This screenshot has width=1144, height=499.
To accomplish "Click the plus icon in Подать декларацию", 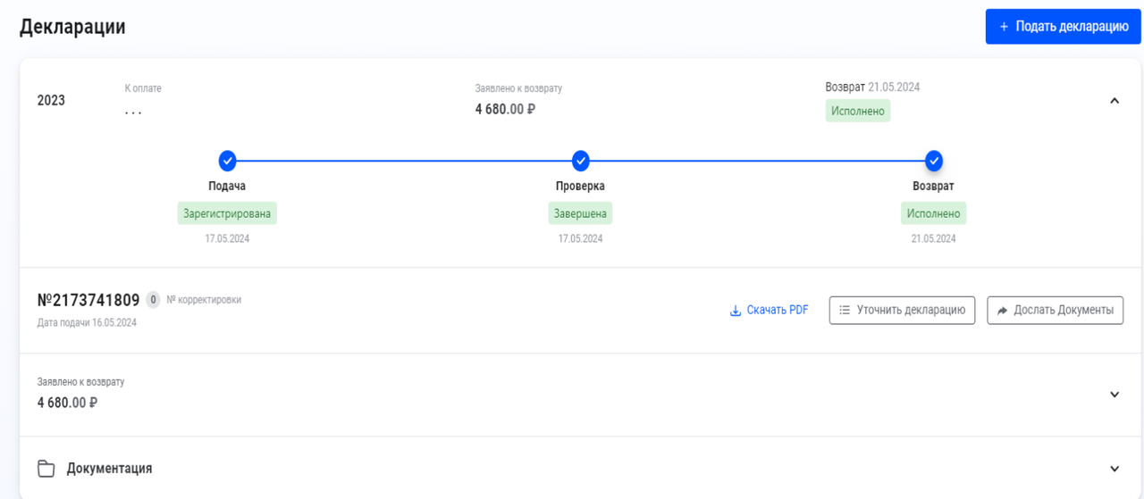I will pos(1004,27).
